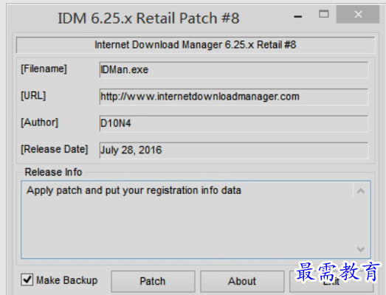Screen dimensions: 386x295
Task: Click the Release Info scroll up arrow
Action: click(x=361, y=191)
